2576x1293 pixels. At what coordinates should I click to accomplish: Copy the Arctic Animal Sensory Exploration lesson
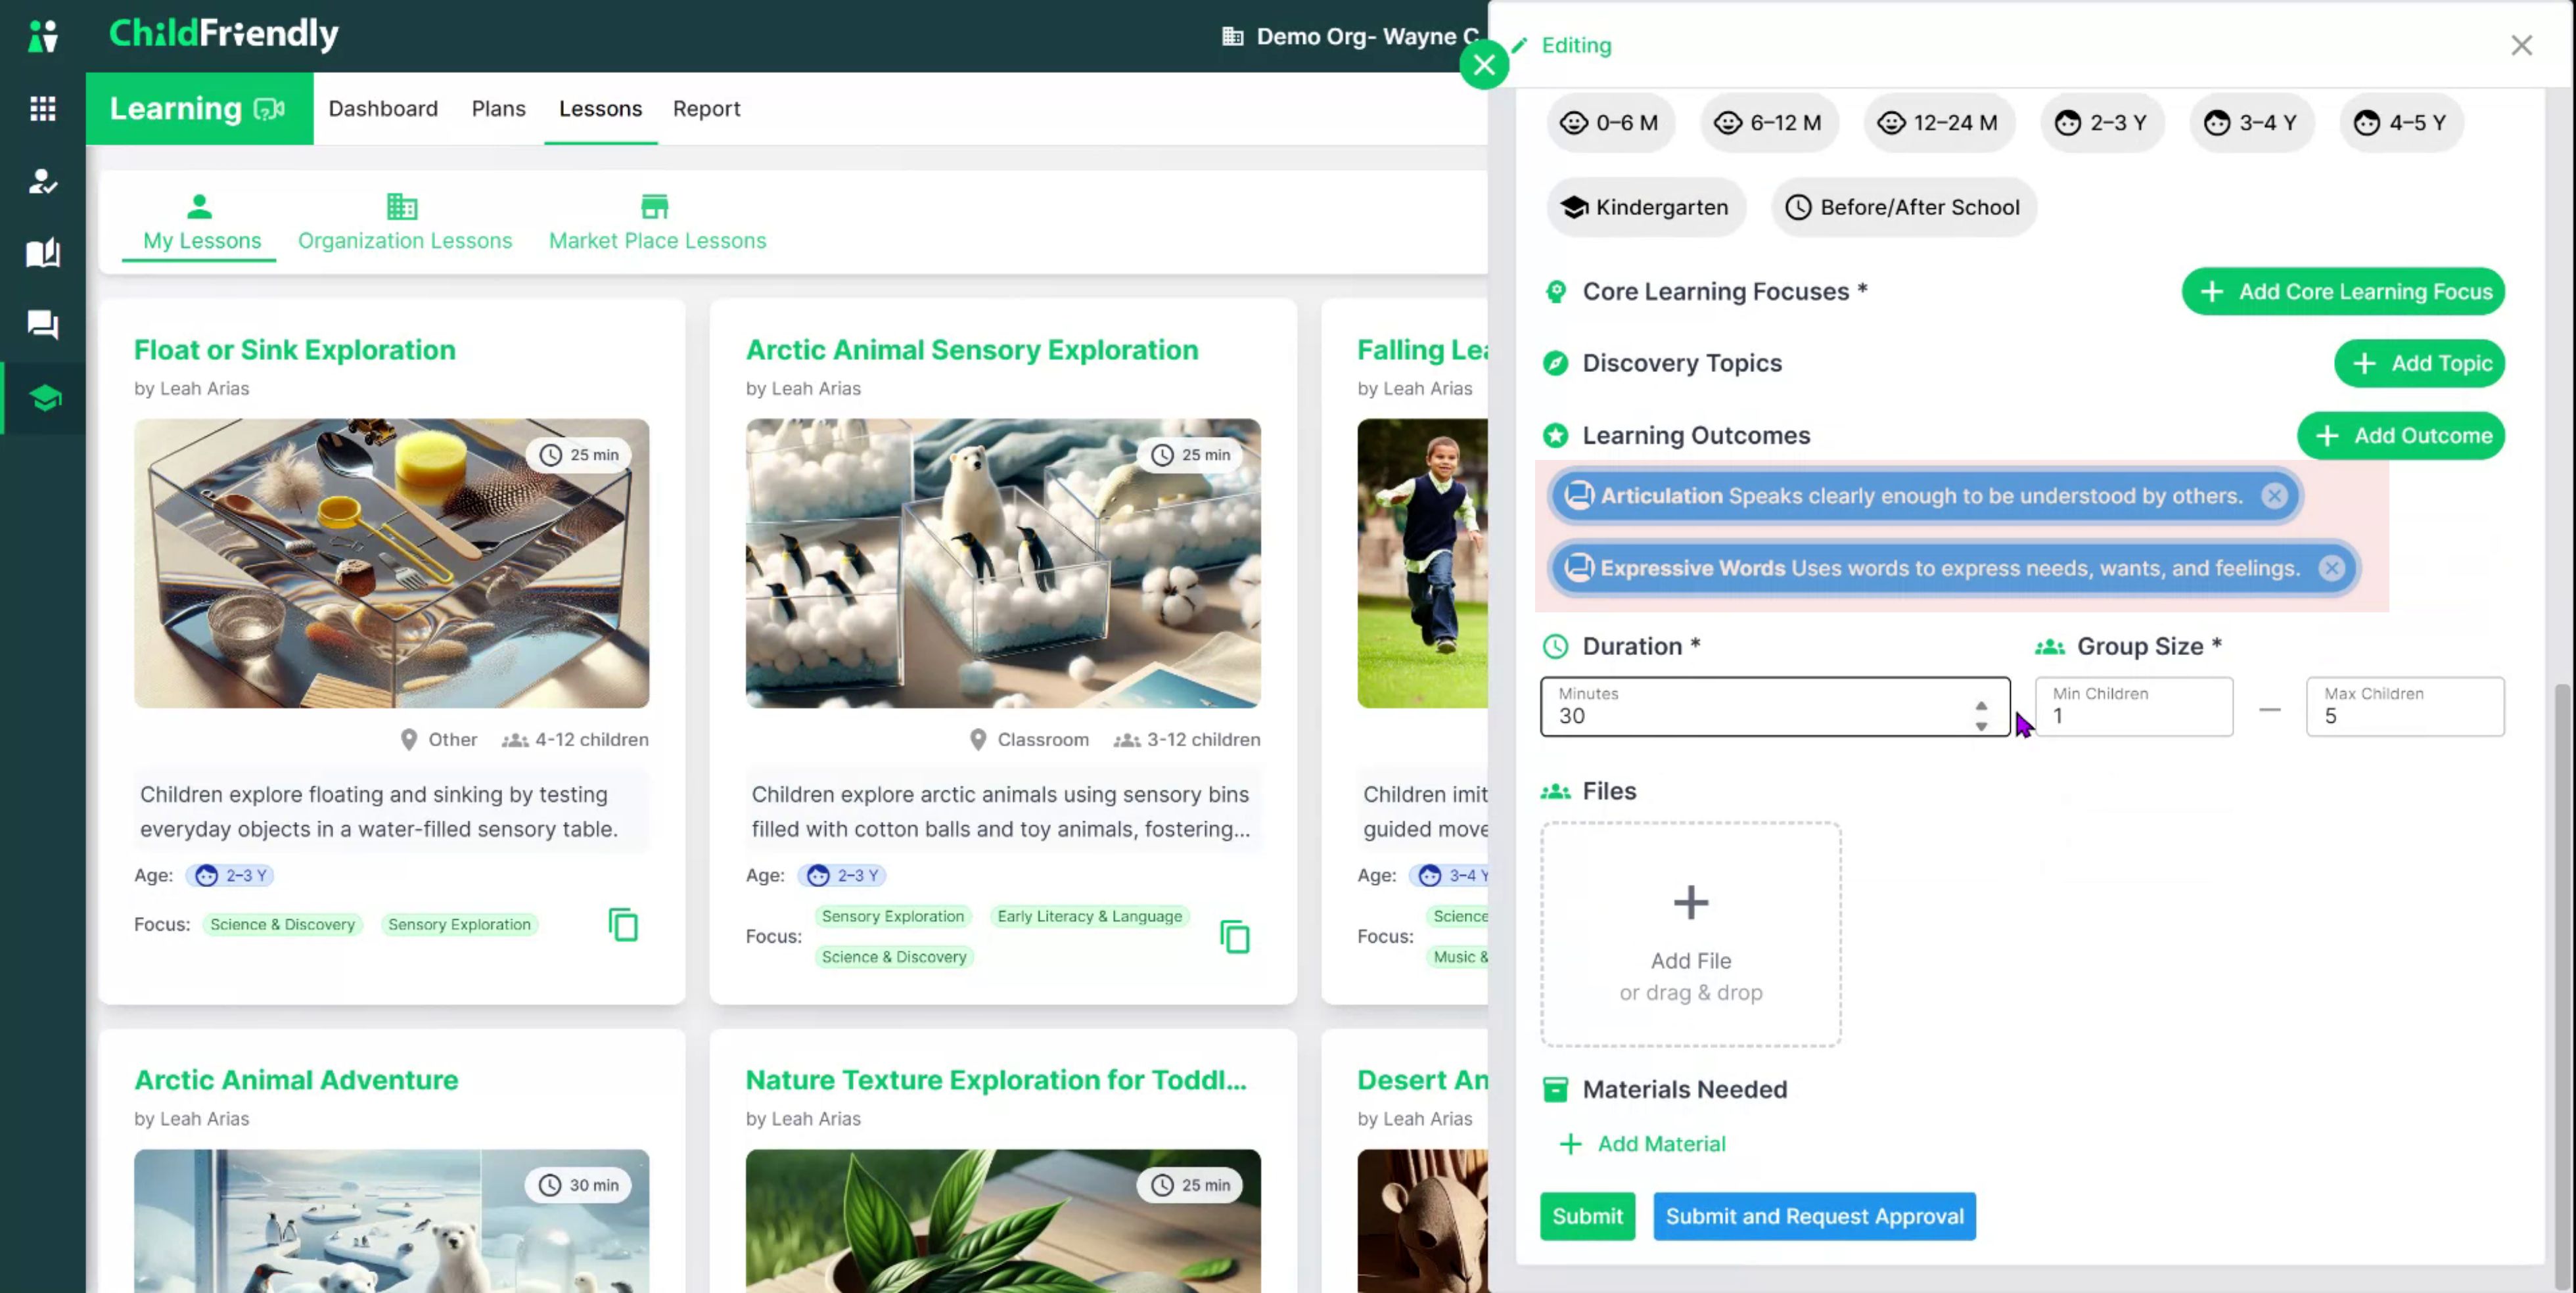click(x=1235, y=937)
